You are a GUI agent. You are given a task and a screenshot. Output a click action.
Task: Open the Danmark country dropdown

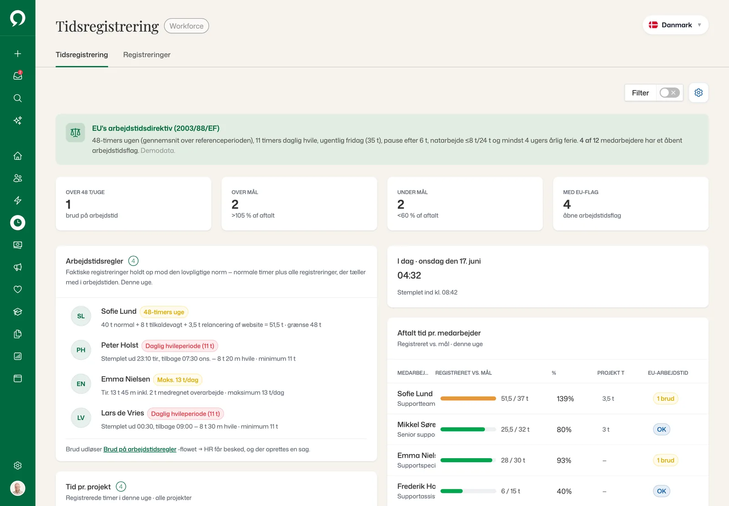tap(675, 25)
